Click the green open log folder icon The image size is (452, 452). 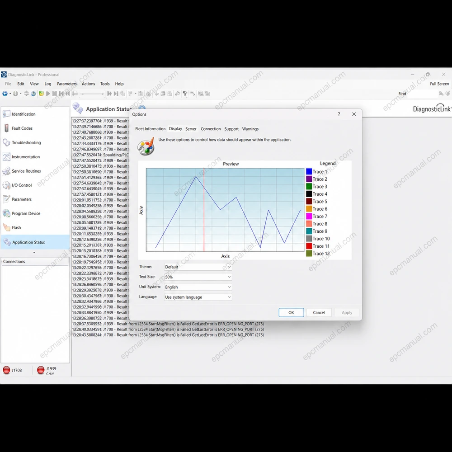click(41, 94)
